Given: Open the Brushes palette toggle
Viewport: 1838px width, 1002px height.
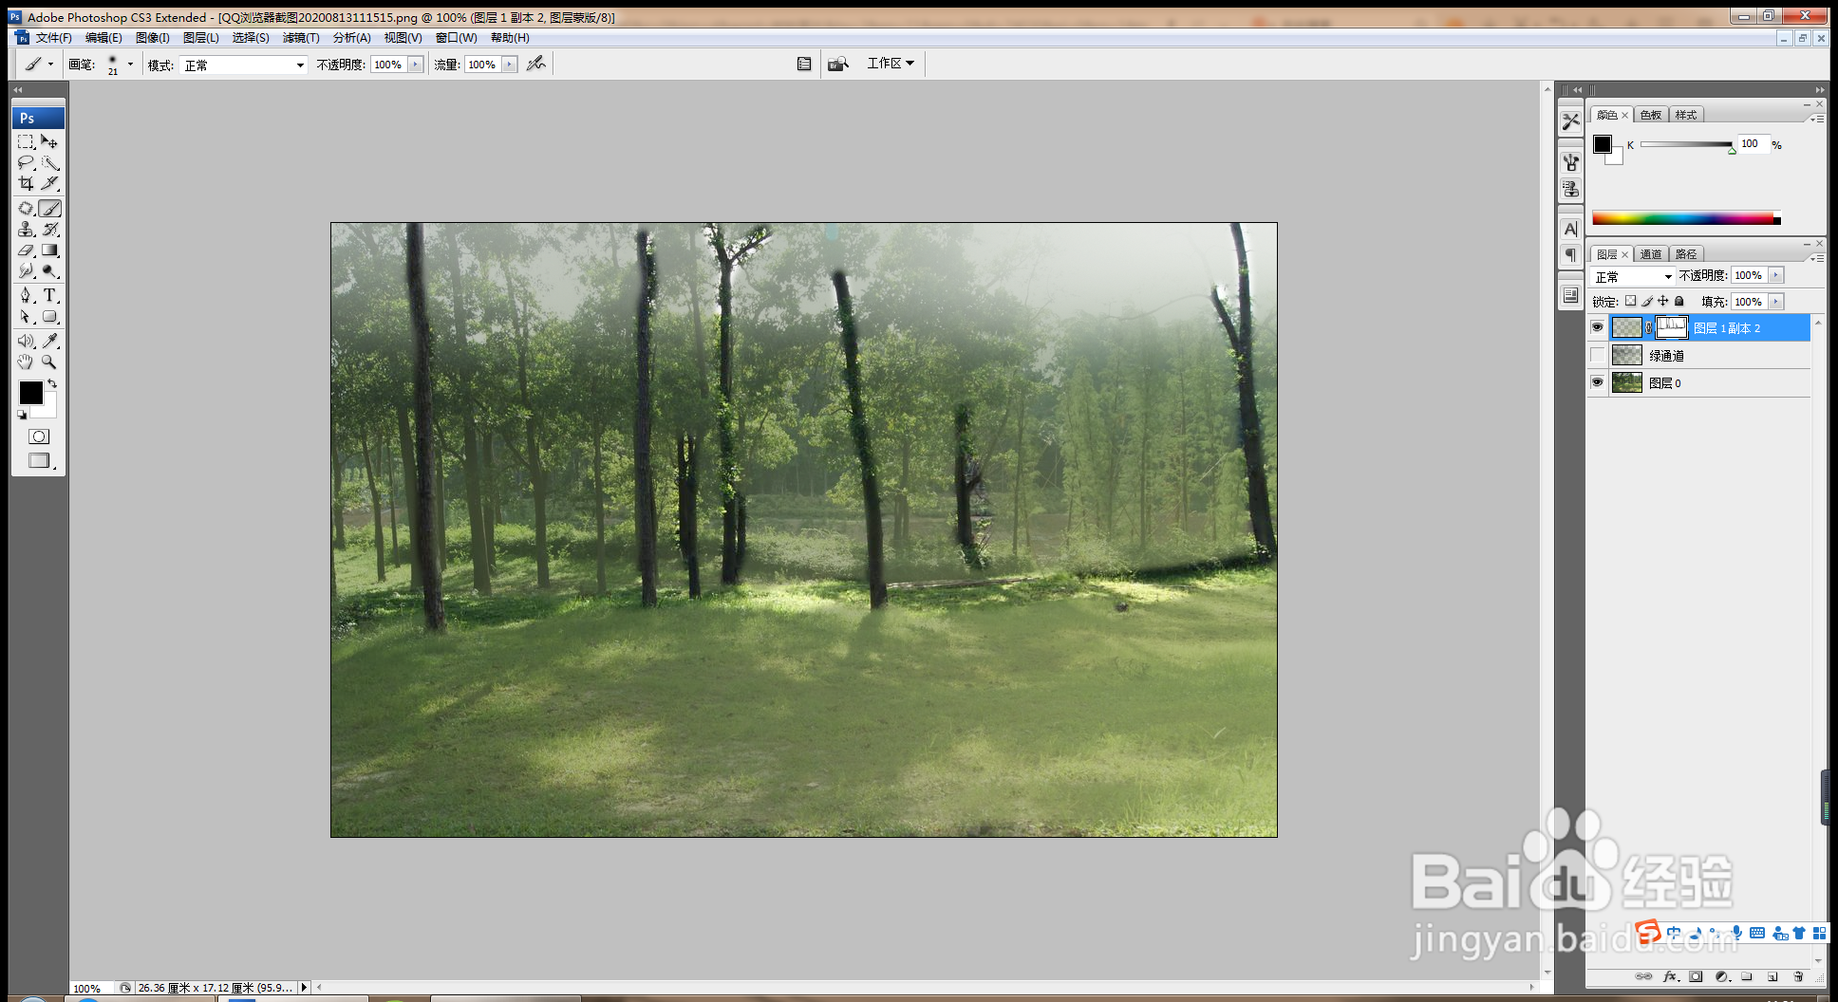Looking at the screenshot, I should 804,64.
